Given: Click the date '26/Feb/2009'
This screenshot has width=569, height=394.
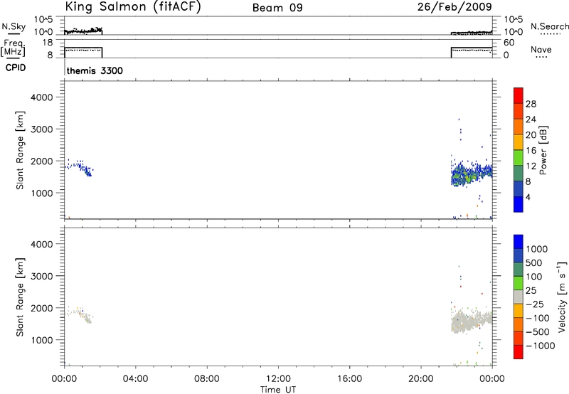Looking at the screenshot, I should click(x=454, y=7).
